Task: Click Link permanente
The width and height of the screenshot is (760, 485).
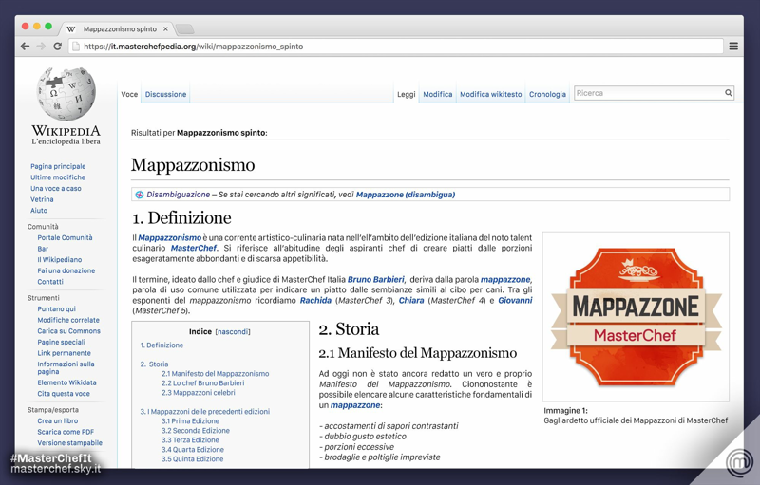Action: coord(64,353)
